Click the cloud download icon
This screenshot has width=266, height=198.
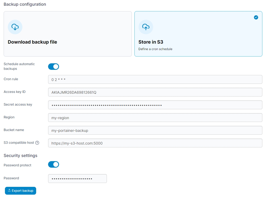click(x=15, y=27)
